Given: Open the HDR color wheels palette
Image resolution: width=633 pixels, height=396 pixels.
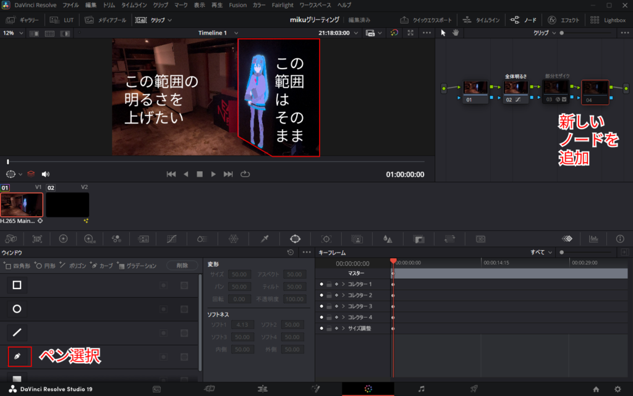Looking at the screenshot, I should (x=90, y=239).
